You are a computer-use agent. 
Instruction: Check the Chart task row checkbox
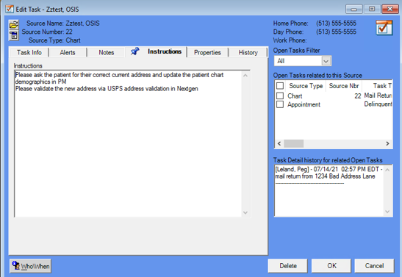point(280,96)
